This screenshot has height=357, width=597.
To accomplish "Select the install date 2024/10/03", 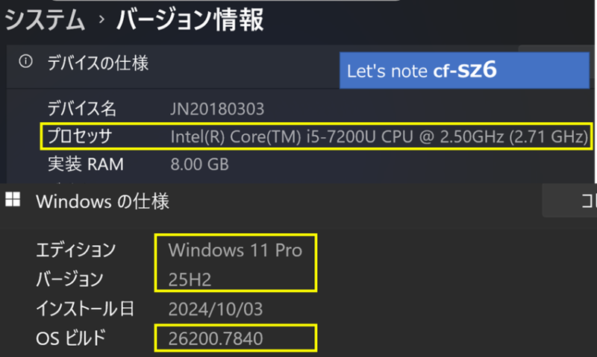I will pyautogui.click(x=216, y=309).
